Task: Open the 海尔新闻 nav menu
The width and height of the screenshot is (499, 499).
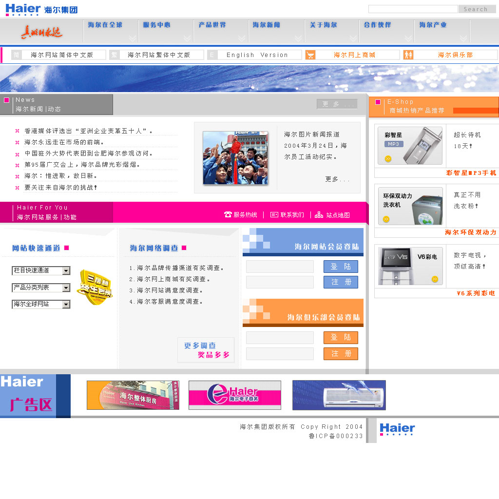Action: (267, 25)
